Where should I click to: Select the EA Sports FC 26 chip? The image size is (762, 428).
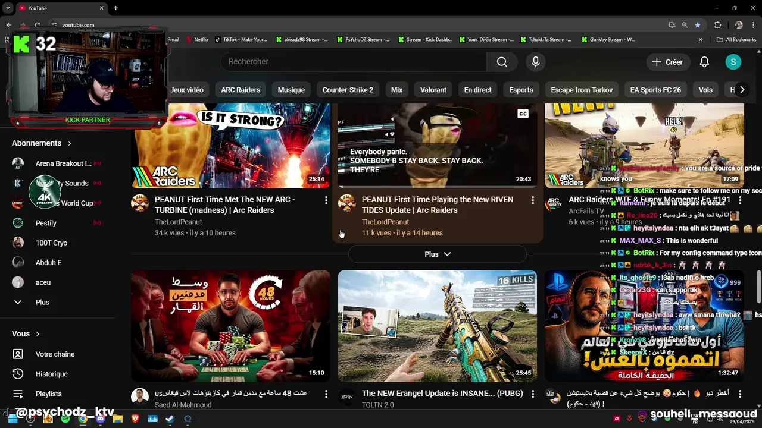655,90
